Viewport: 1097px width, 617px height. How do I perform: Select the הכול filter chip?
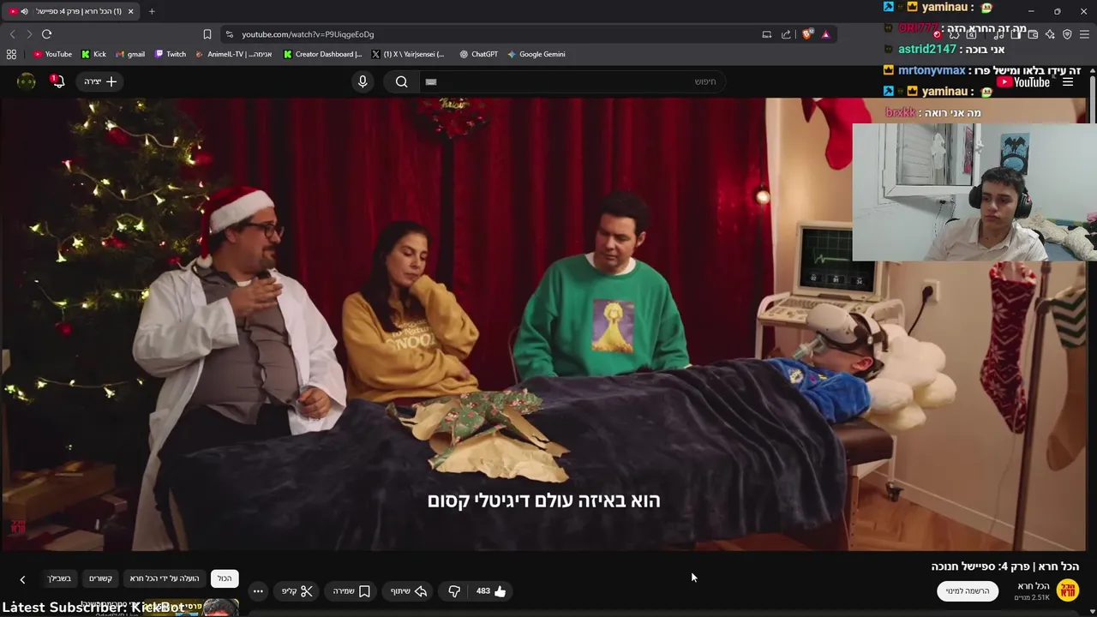(225, 578)
